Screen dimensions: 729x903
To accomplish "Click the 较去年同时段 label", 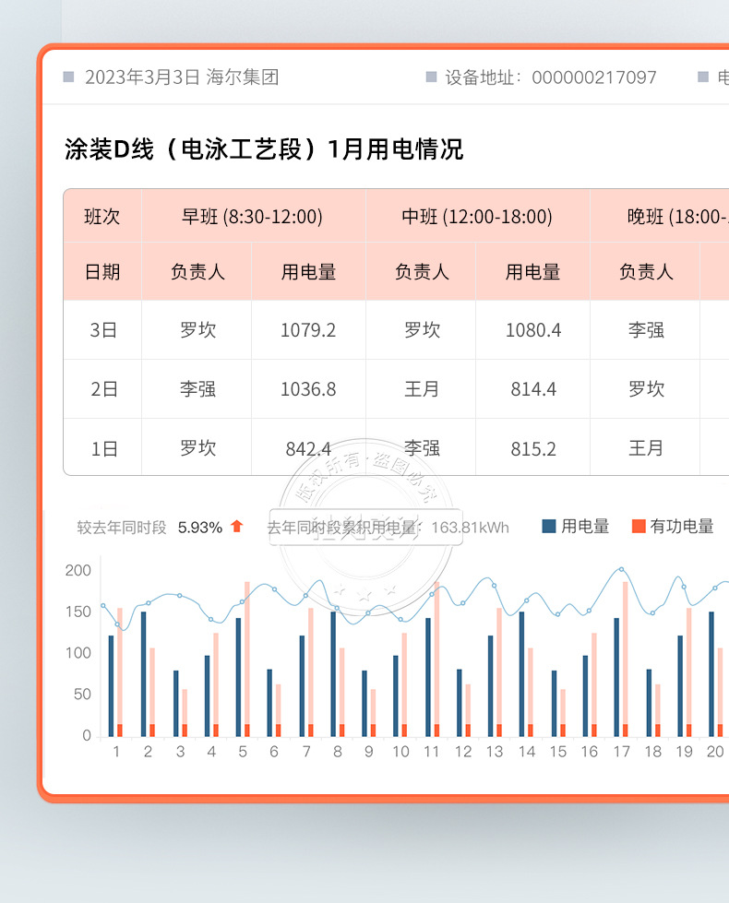I will 122,528.
